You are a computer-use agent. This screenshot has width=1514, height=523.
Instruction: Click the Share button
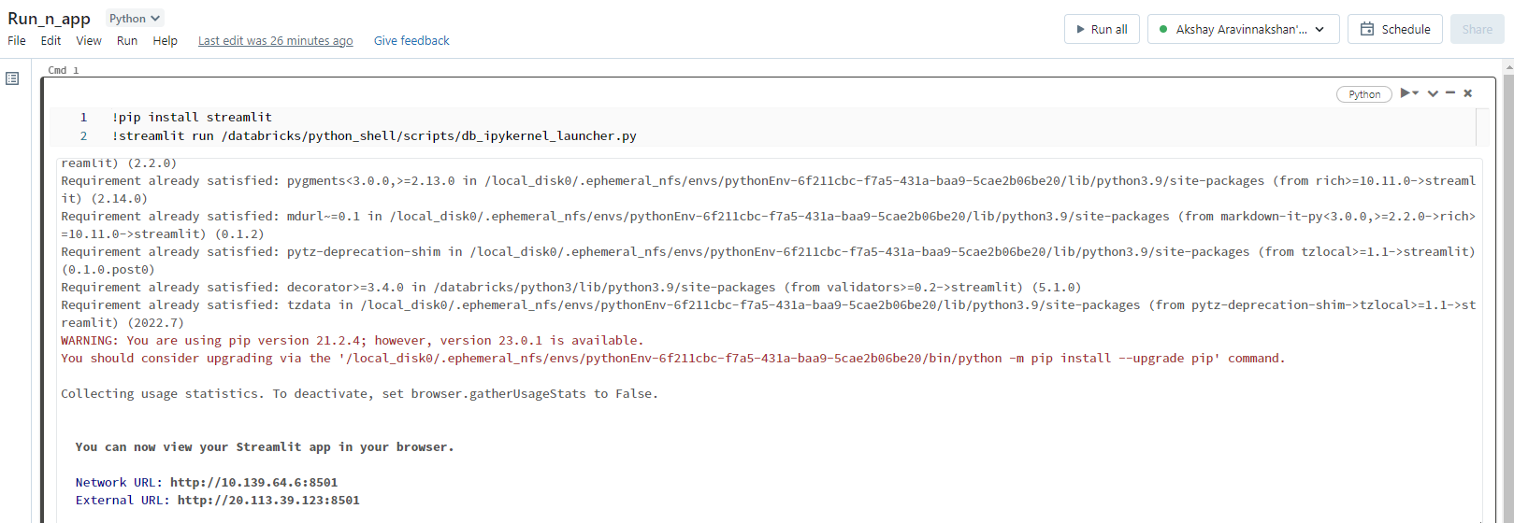point(1477,29)
